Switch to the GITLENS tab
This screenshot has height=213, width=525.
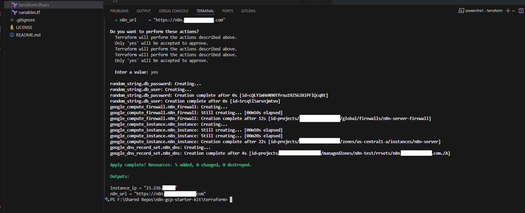(x=248, y=11)
